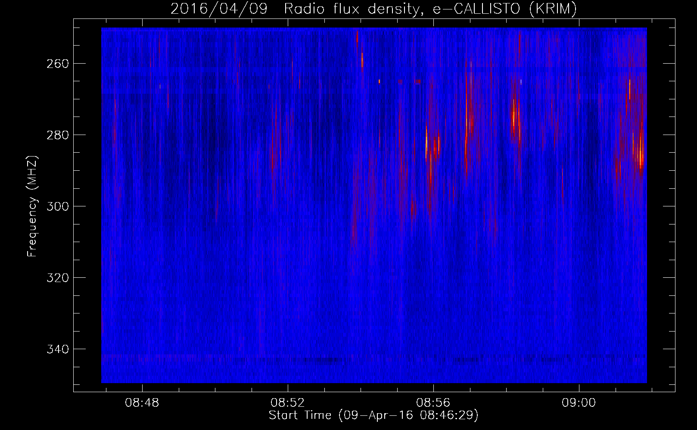Click the 08:48 time tick label
The width and height of the screenshot is (697, 430).
tap(142, 403)
